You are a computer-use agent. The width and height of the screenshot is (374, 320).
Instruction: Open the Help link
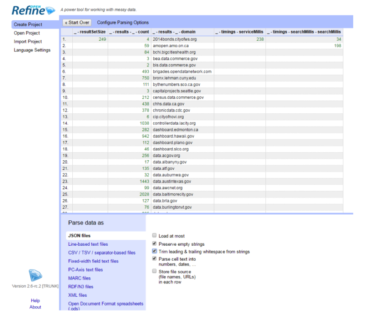35,300
